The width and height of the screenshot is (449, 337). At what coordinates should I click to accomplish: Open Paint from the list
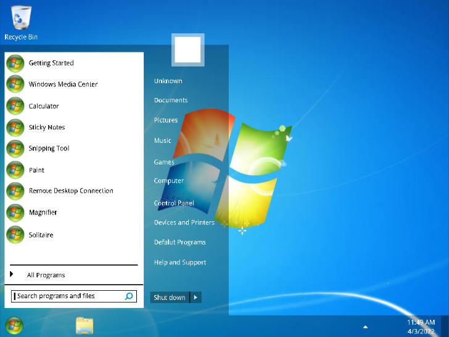click(36, 170)
